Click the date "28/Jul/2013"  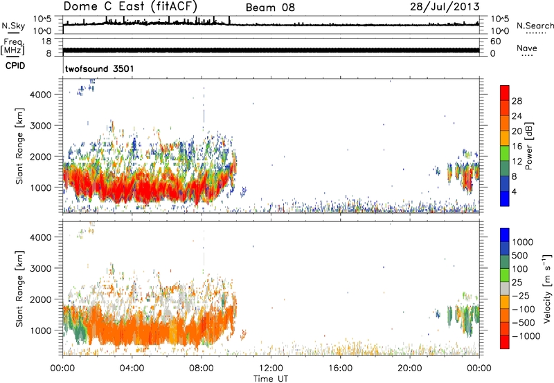point(445,6)
